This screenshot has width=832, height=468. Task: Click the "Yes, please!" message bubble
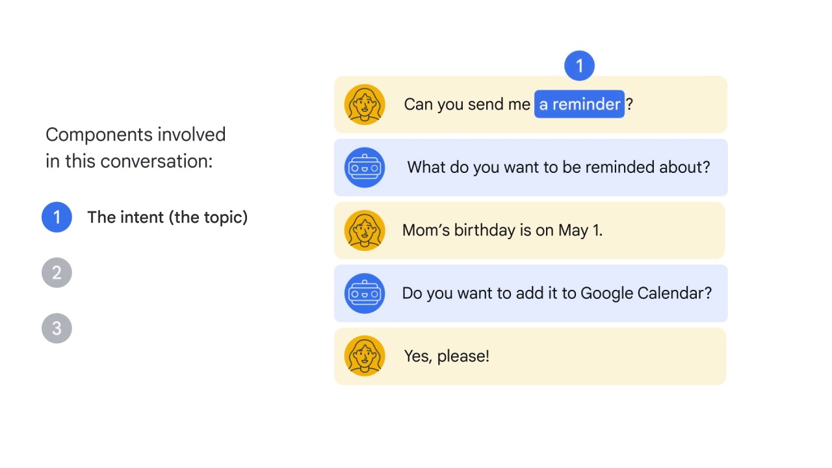(x=530, y=356)
